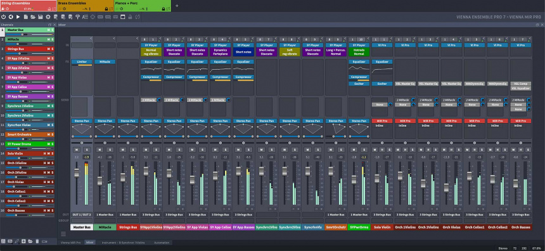Image resolution: width=545 pixels, height=251 pixels.
Task: Click the pencil edit icon below channel list
Action: 16,241
